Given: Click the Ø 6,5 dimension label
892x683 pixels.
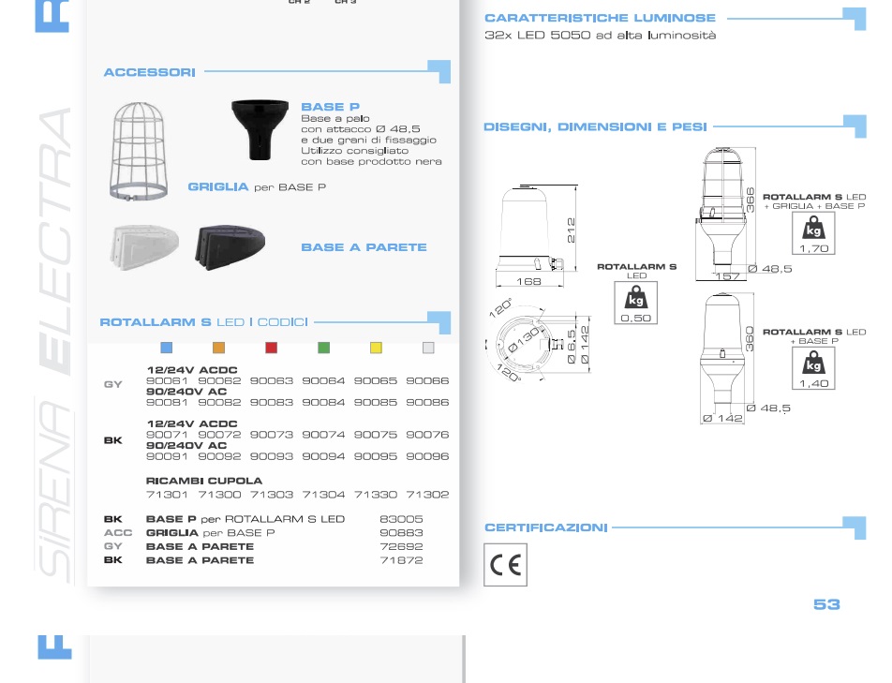Looking at the screenshot, I should (x=572, y=347).
